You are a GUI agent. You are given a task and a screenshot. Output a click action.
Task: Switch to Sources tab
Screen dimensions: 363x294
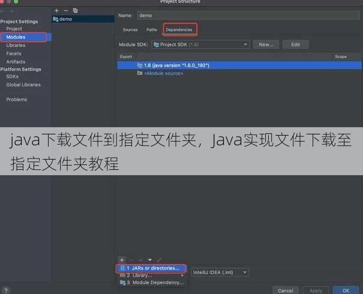130,30
